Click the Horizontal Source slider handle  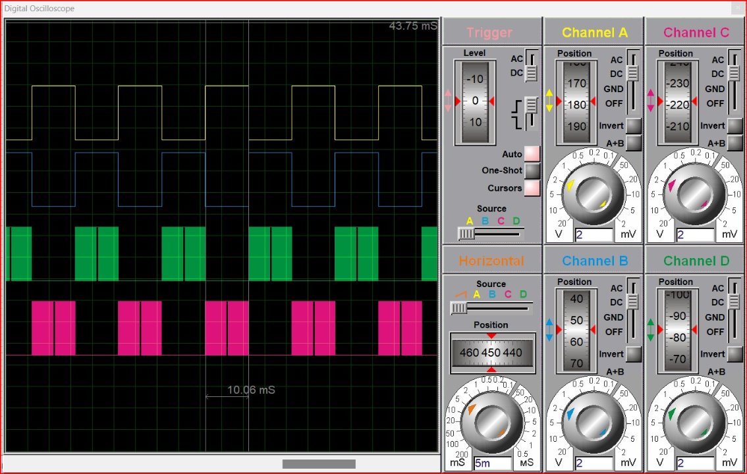(458, 308)
